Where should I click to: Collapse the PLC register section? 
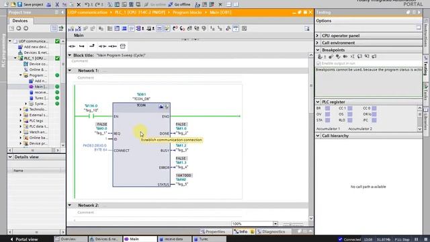click(x=318, y=102)
